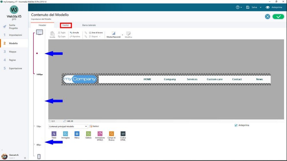Open the Barra laterale tab
The width and height of the screenshot is (287, 161).
tap(89, 25)
